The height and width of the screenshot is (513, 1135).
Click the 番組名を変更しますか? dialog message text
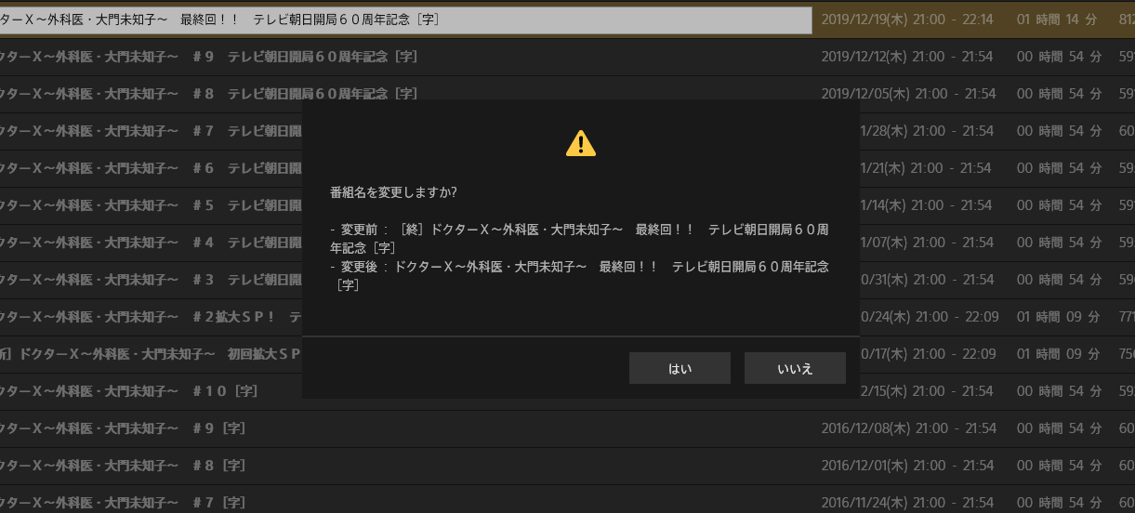click(x=393, y=192)
